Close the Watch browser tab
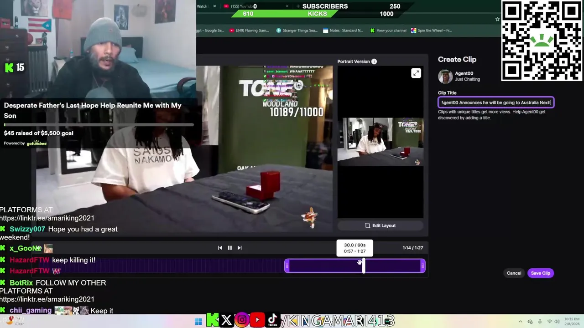The height and width of the screenshot is (328, 584). [214, 6]
